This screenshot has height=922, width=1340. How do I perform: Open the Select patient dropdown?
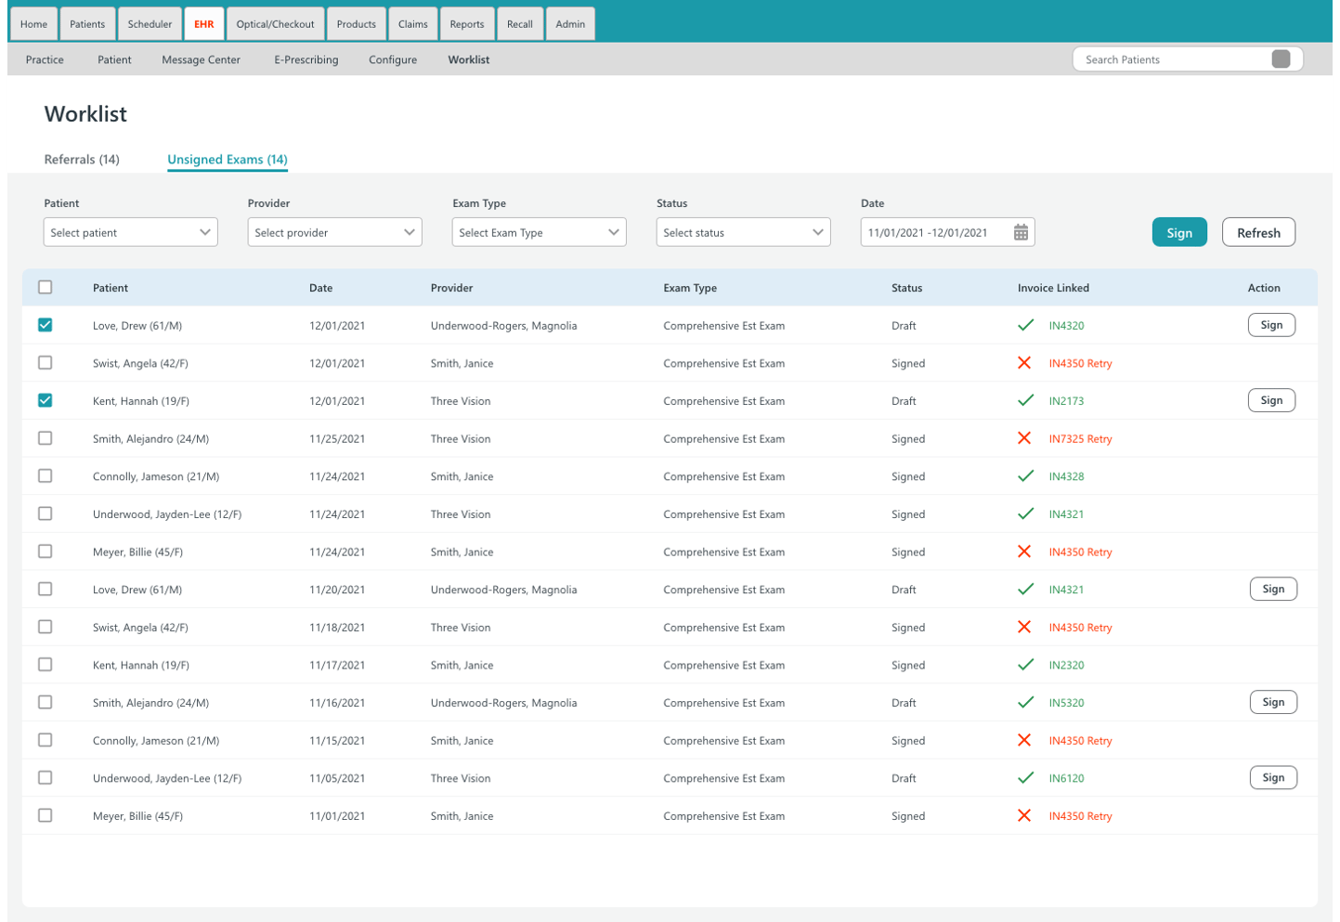[x=130, y=231]
